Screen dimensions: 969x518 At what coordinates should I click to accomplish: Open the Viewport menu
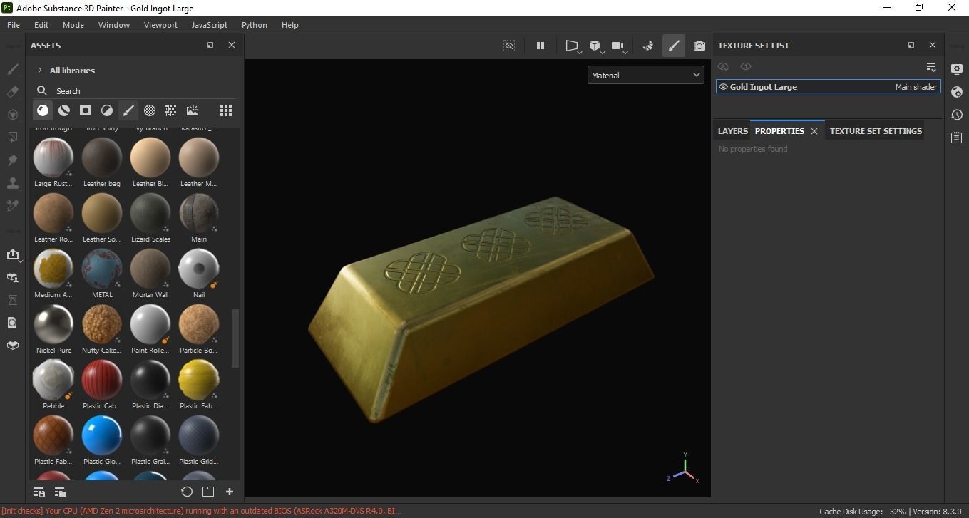pyautogui.click(x=160, y=25)
